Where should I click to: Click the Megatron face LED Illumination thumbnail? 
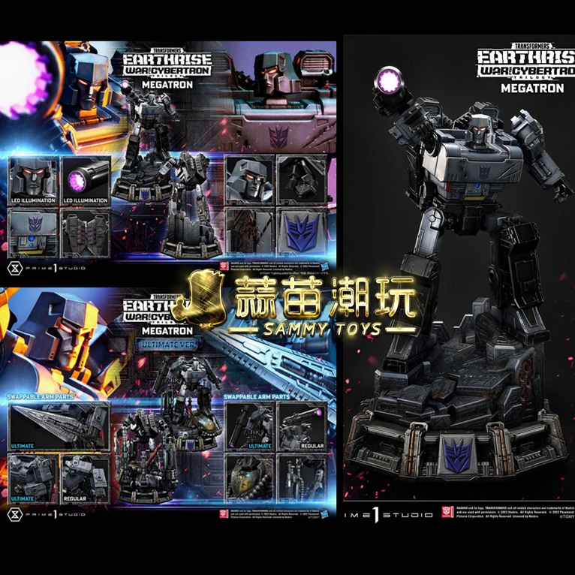click(33, 180)
